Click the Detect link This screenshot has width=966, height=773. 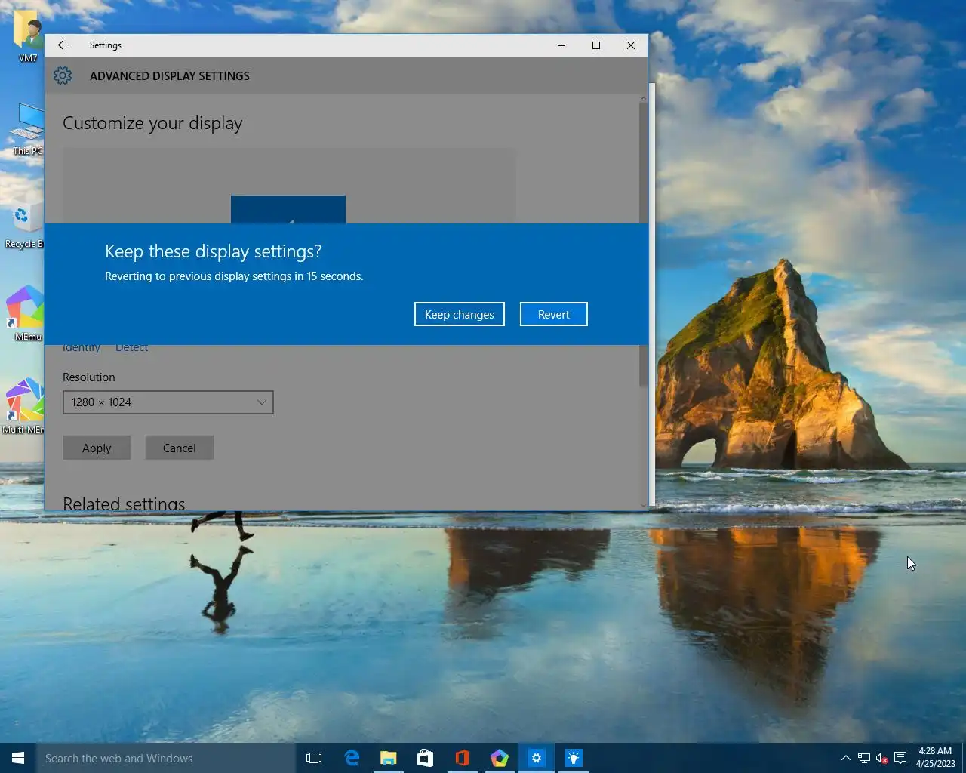[x=131, y=348]
